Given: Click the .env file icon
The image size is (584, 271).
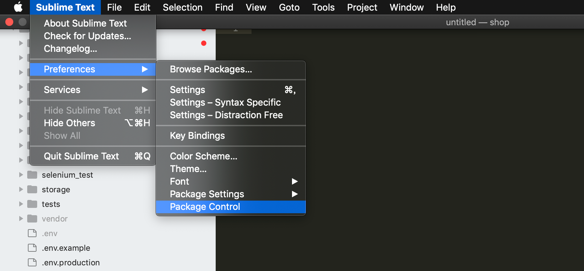Looking at the screenshot, I should point(32,233).
